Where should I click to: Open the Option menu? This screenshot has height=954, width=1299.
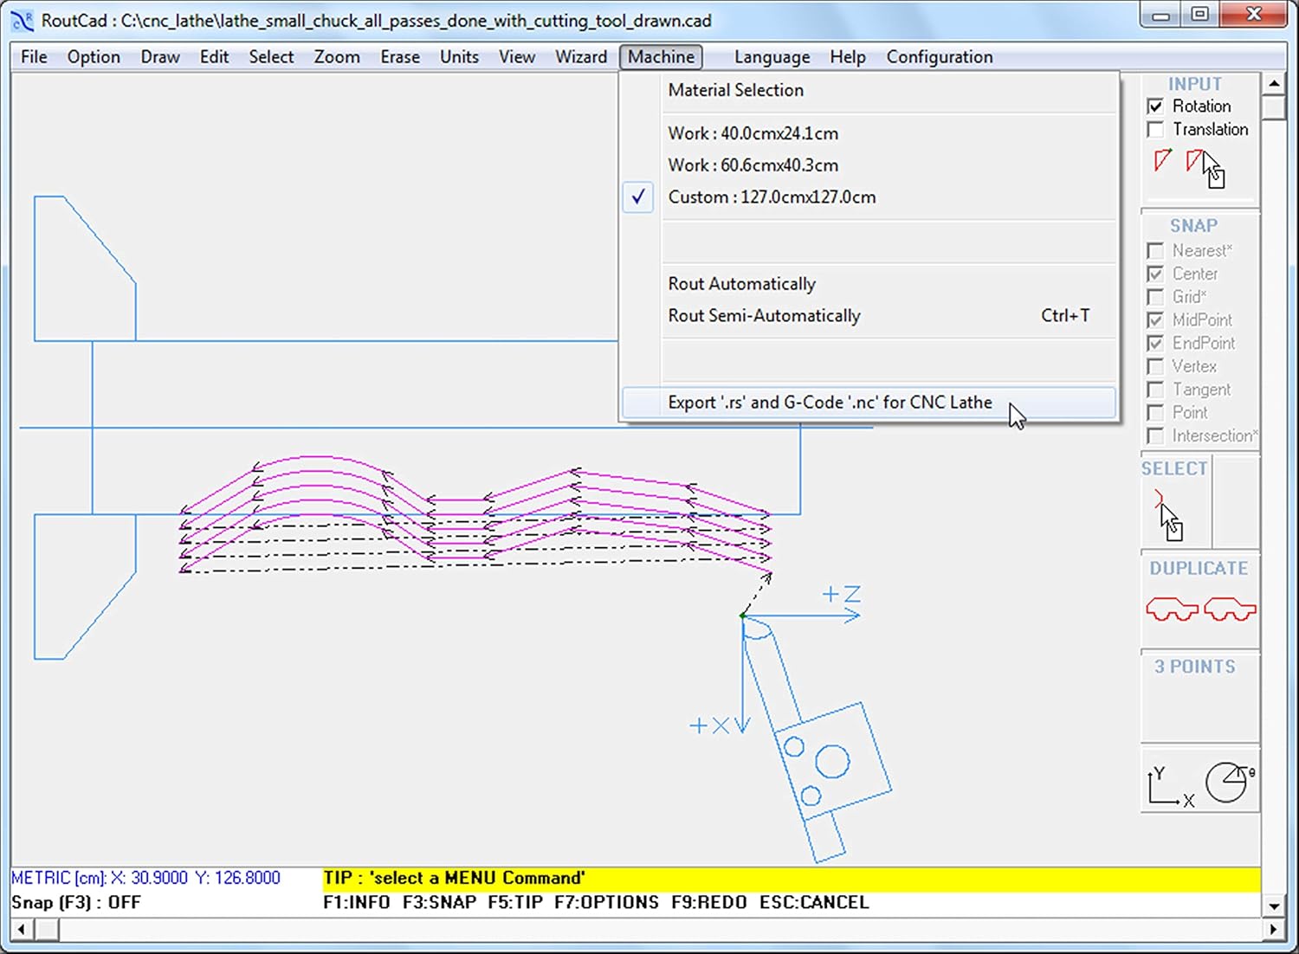point(94,57)
